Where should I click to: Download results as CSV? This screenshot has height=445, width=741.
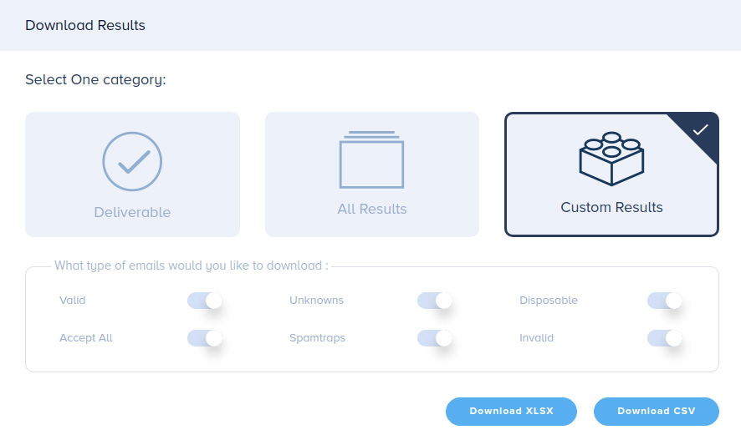(x=657, y=412)
